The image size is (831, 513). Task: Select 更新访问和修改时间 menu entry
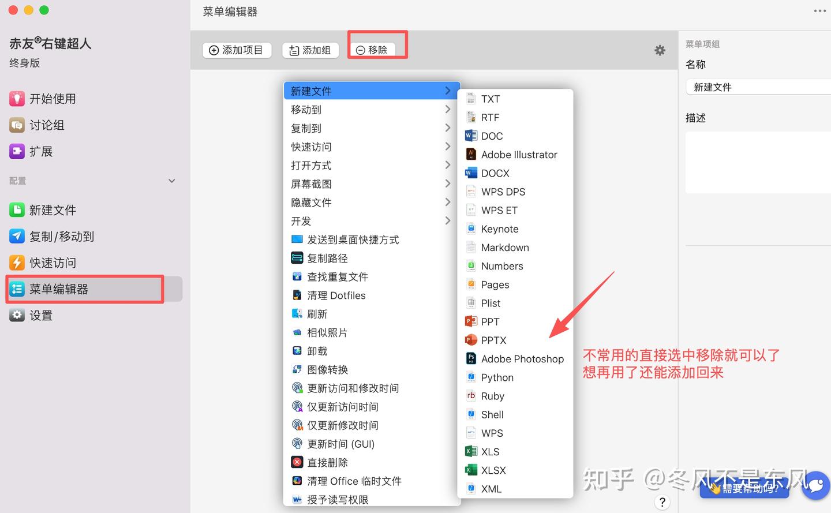pos(372,388)
